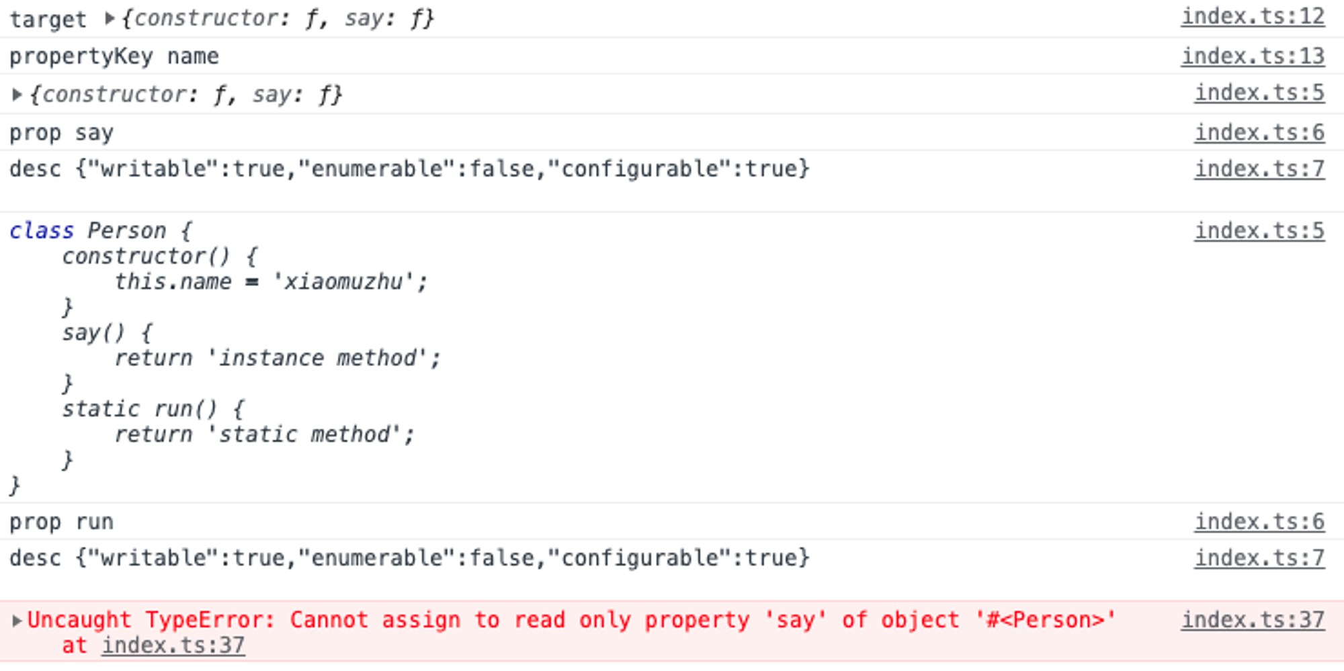1344x671 pixels.
Task: Click the target object preview text
Action: [x=278, y=18]
